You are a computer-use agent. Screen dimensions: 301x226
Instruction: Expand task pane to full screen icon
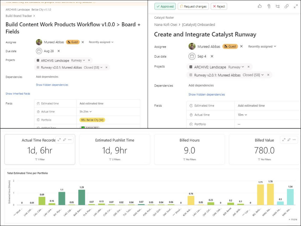pyautogui.click(x=296, y=6)
